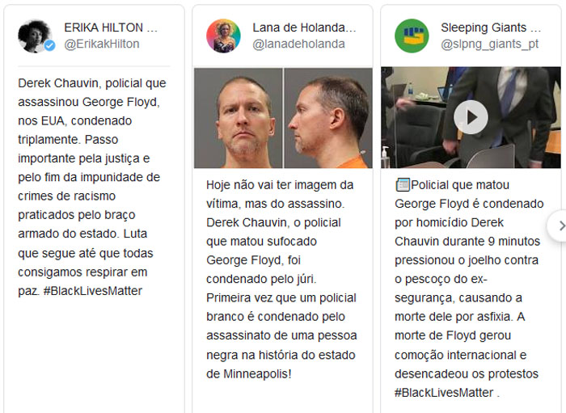Click the Sleeping Giants green logo avatar
Viewport: 566px width, 413px height.
(412, 36)
